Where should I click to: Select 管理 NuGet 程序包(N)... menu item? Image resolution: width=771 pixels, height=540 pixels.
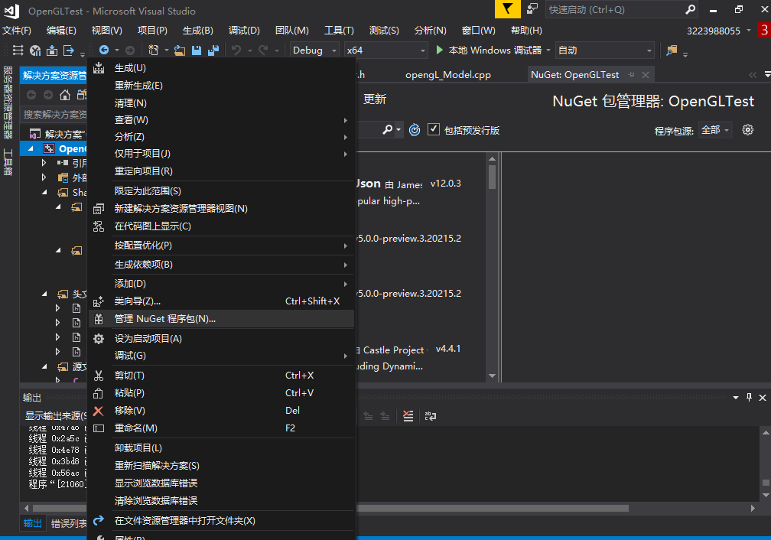(x=221, y=319)
